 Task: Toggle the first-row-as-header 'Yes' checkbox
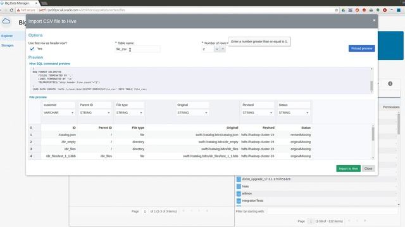32,49
